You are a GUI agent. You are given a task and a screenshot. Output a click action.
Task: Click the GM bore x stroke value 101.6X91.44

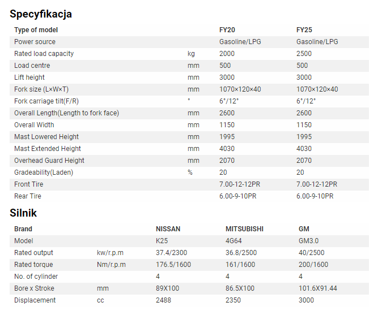pos(318,288)
